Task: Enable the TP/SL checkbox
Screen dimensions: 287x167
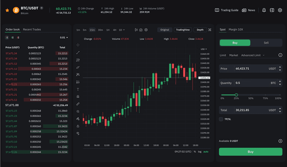Action: click(x=221, y=119)
